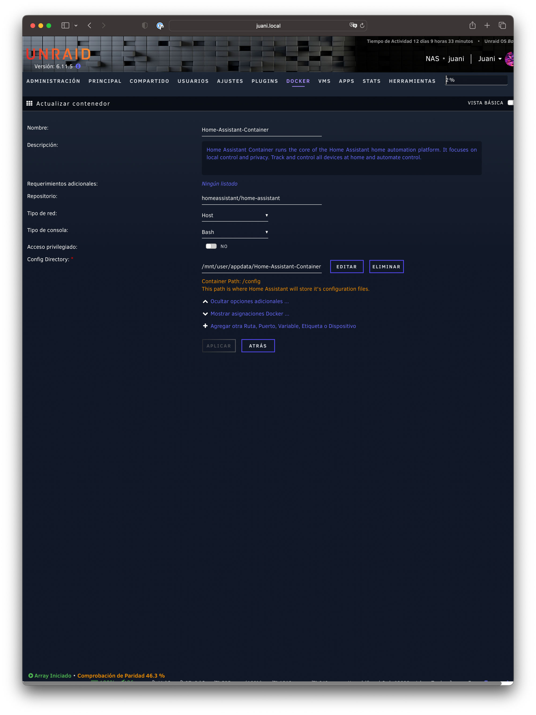Screen dimensions: 536x715
Task: Click the Eliminar button
Action: [x=386, y=267]
